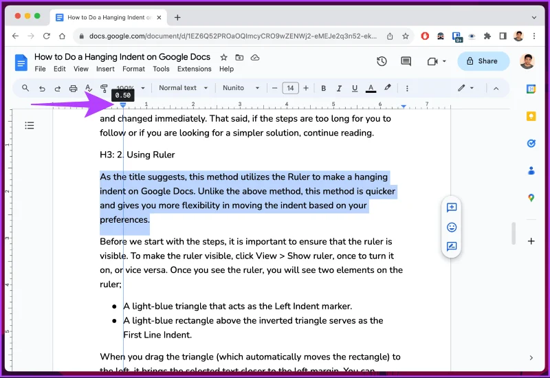The width and height of the screenshot is (550, 378).
Task: Toggle bold formatting
Action: 323,89
